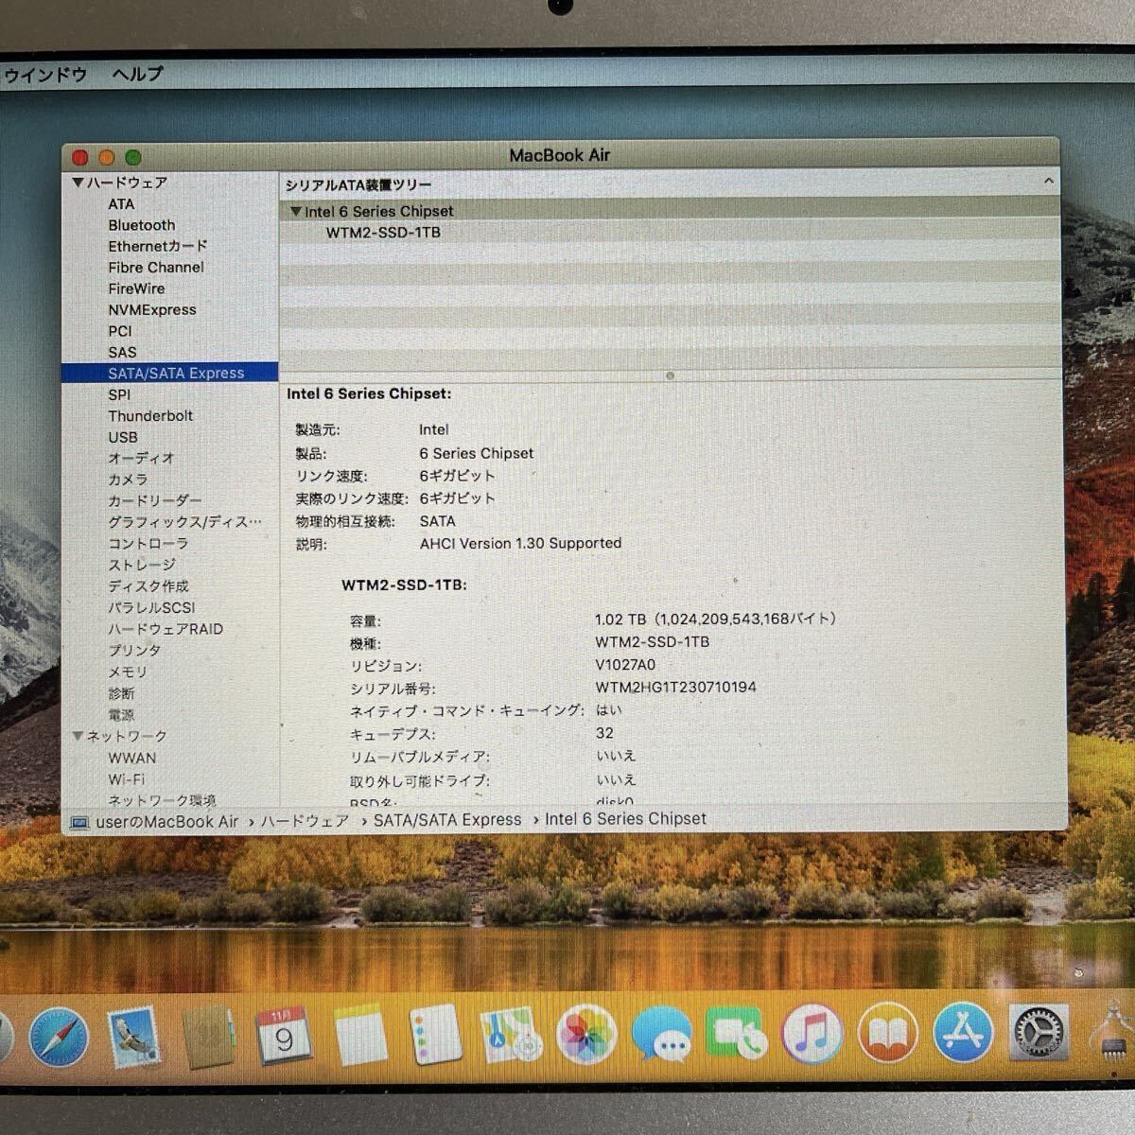The width and height of the screenshot is (1135, 1135).
Task: Select Thunderbolt in the hardware sidebar
Action: tap(150, 416)
